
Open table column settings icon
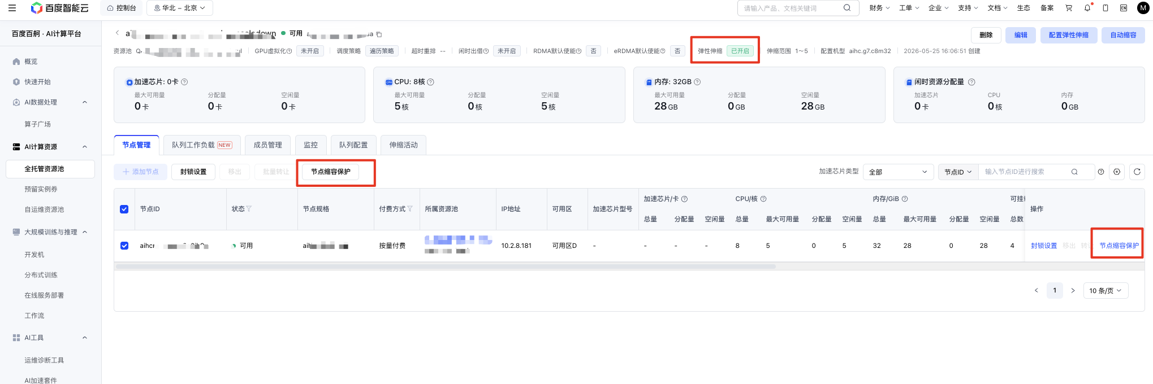[x=1117, y=172]
